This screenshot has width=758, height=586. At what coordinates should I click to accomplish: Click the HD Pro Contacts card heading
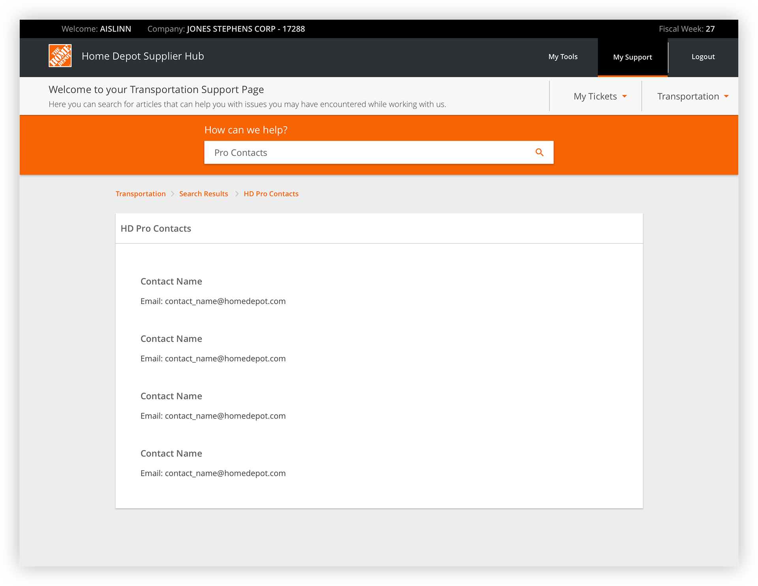156,228
